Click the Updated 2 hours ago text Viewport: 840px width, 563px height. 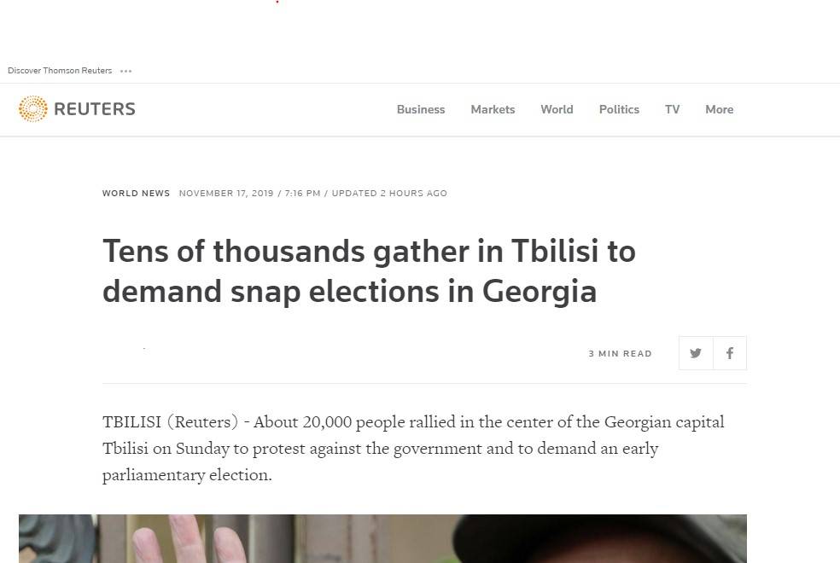point(389,194)
